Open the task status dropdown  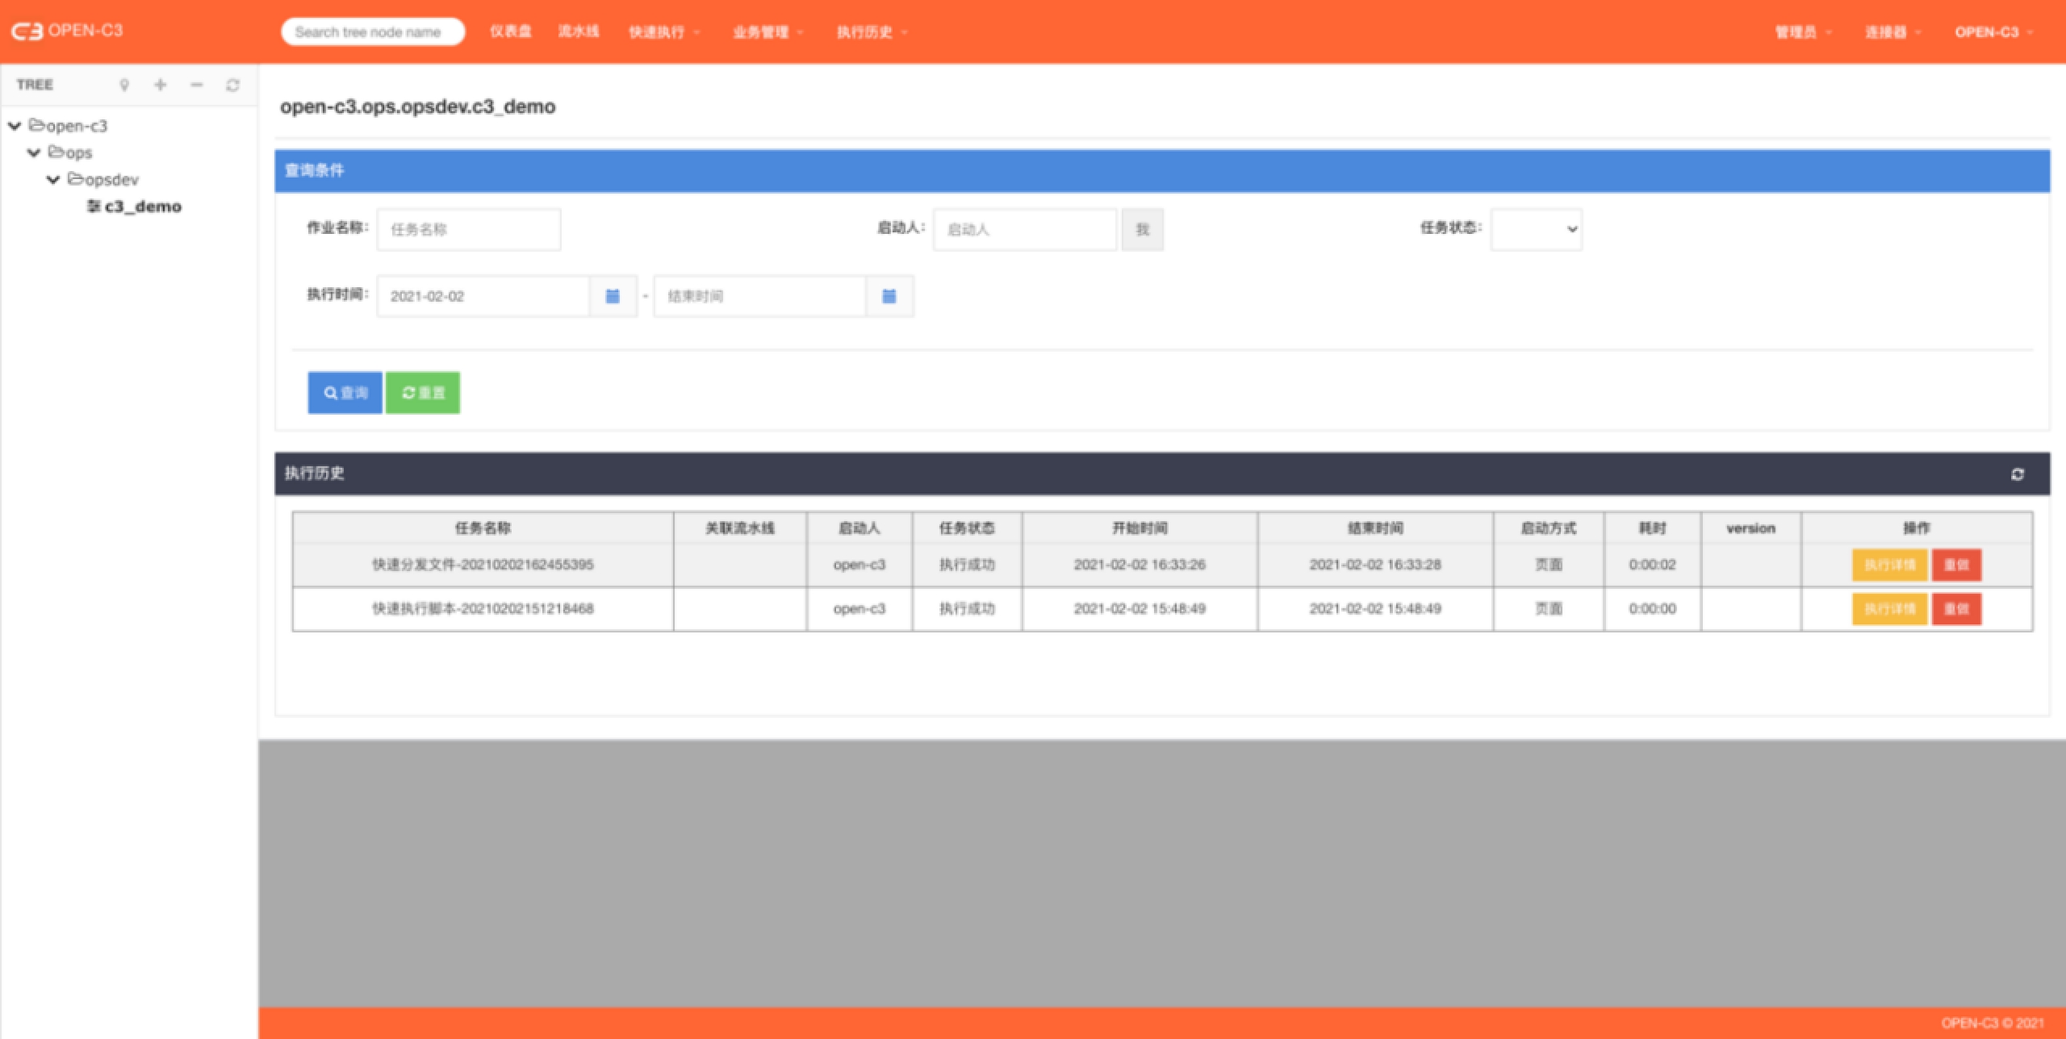click(x=1536, y=229)
